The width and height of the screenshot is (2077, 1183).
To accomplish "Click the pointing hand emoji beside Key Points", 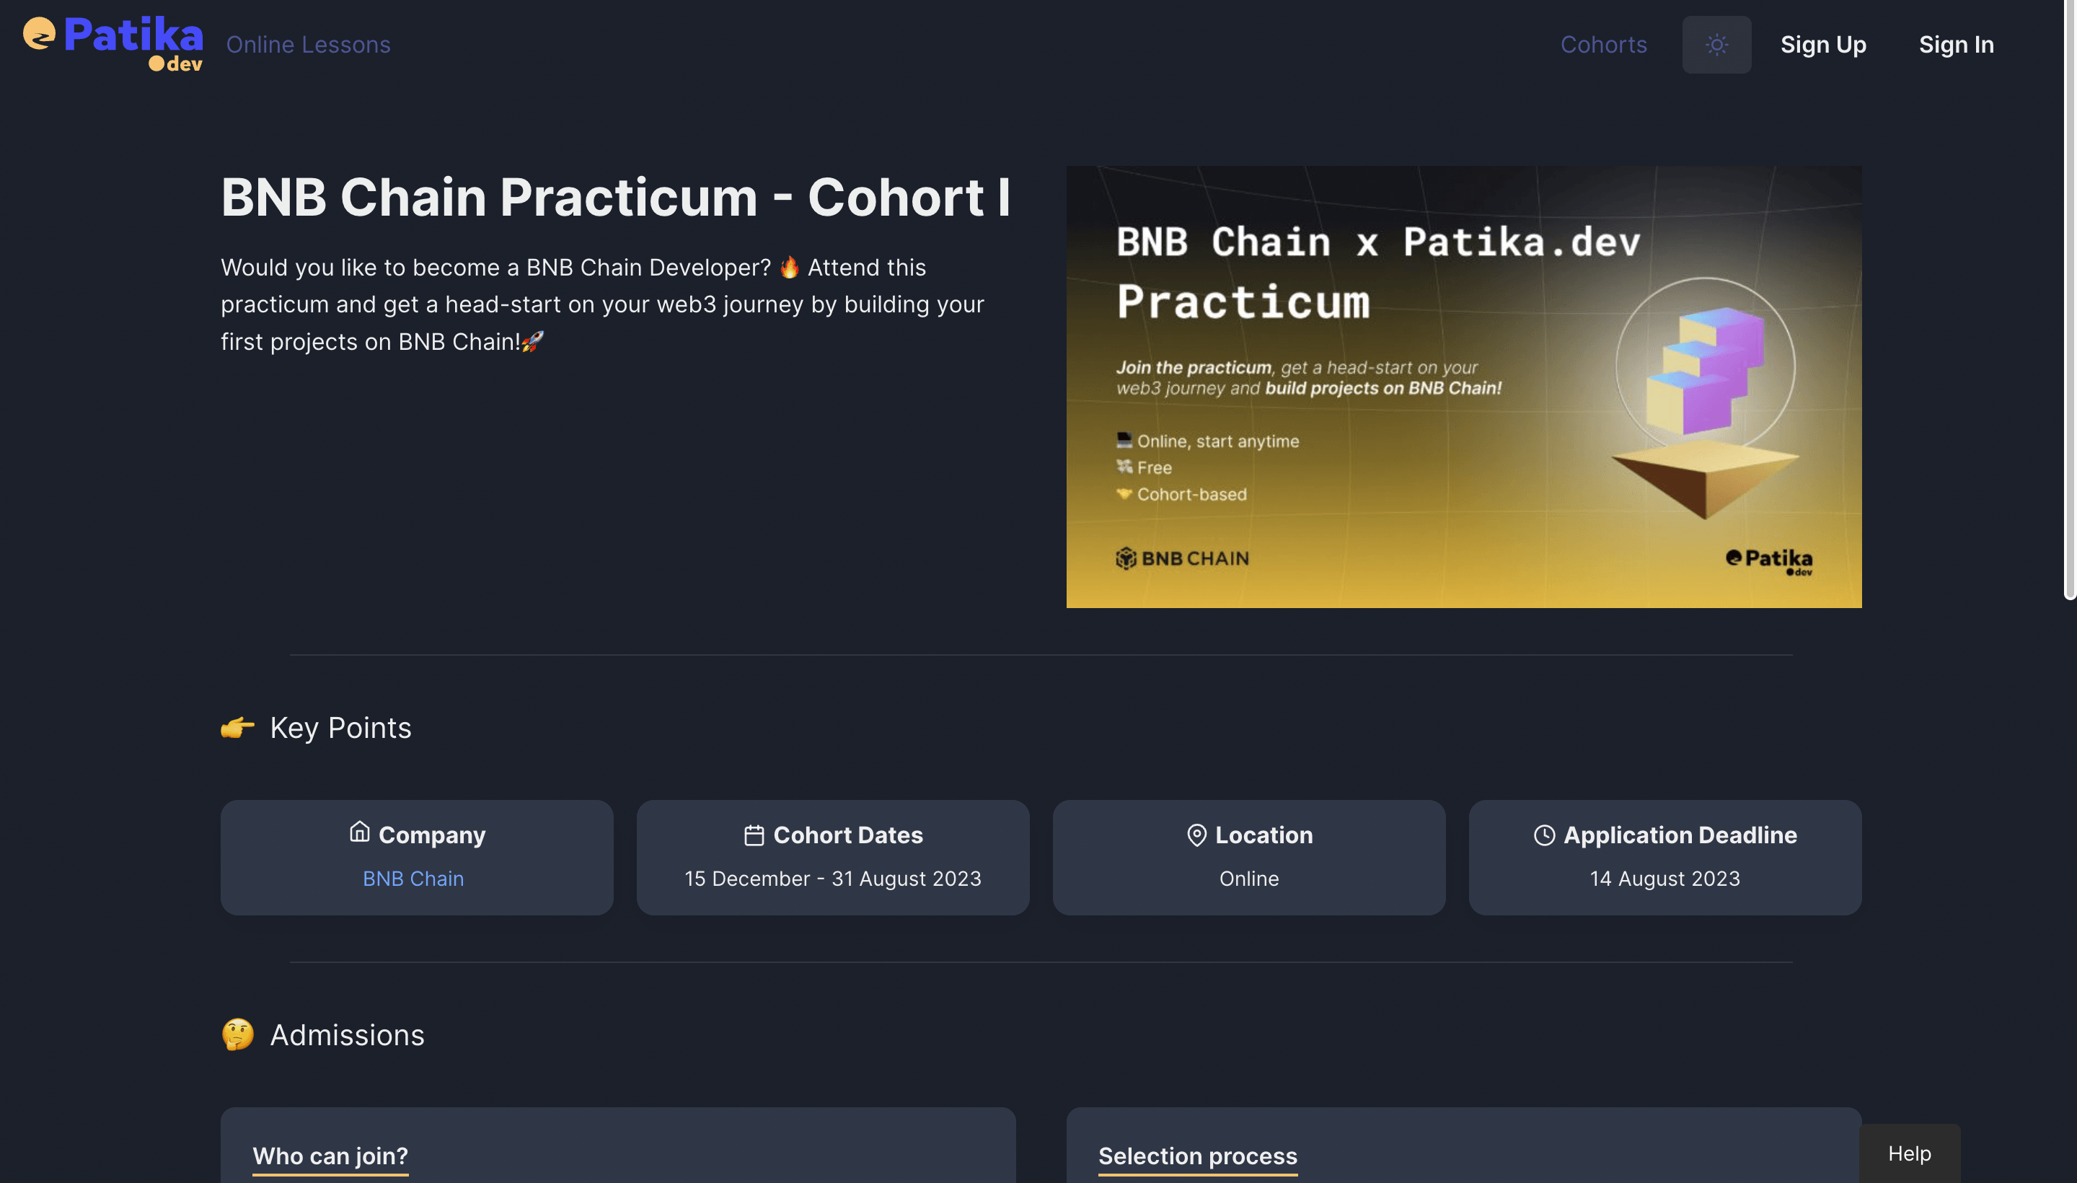I will tap(237, 727).
